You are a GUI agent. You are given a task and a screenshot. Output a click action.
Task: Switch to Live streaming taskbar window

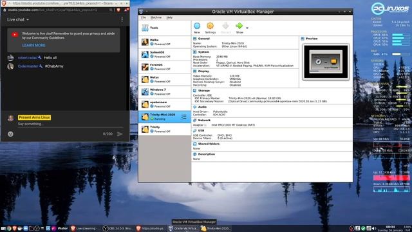point(85,228)
